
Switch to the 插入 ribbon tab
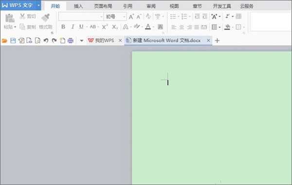coord(78,6)
